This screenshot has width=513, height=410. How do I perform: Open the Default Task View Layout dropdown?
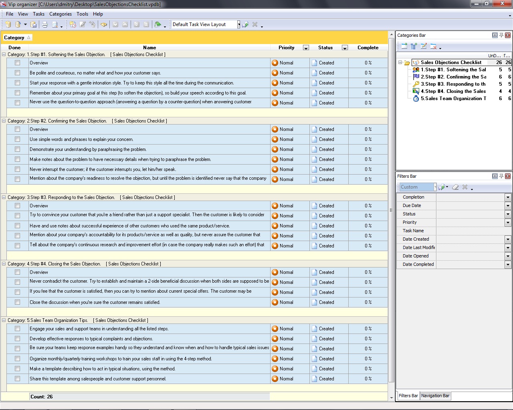238,24
